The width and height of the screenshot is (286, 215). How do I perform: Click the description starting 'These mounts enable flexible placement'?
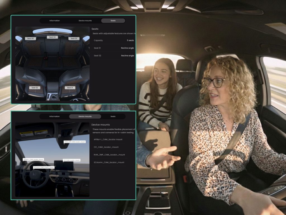tap(114, 131)
